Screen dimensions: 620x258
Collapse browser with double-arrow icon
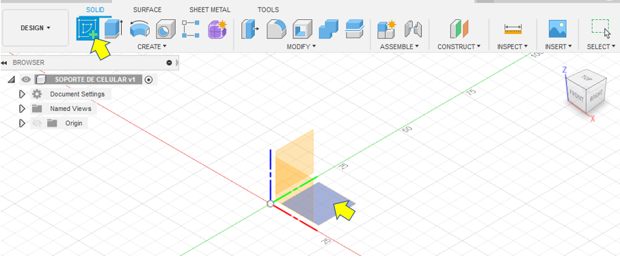click(x=4, y=63)
